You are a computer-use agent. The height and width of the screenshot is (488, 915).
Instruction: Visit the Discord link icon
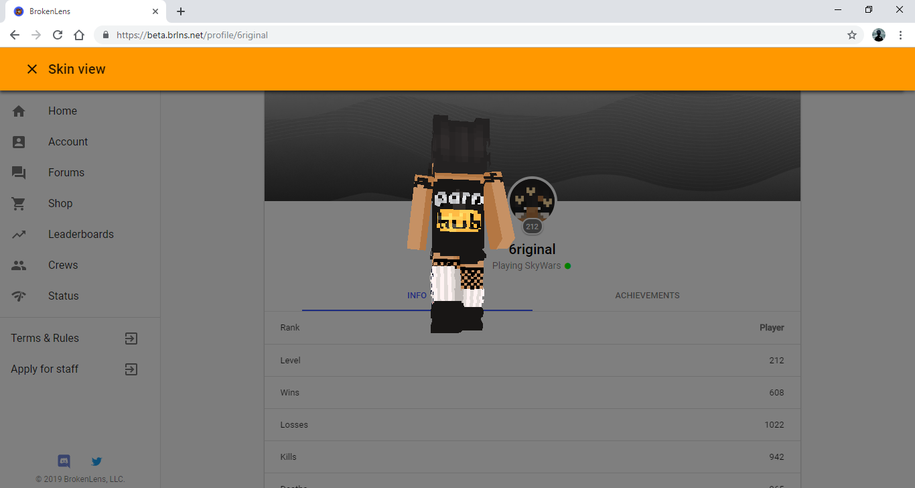click(x=64, y=461)
